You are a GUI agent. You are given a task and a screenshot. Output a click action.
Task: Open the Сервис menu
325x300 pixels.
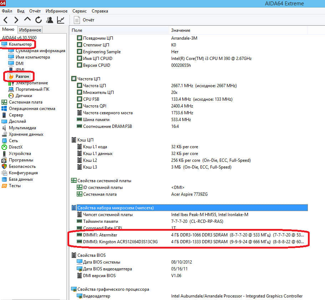[x=79, y=11]
